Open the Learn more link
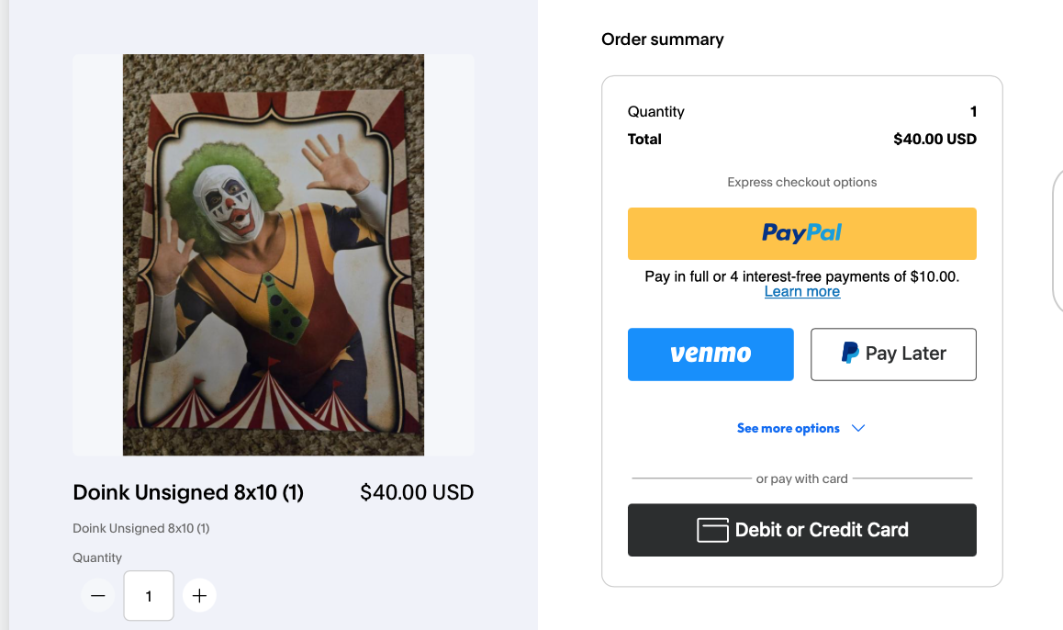Viewport: 1063px width, 630px height. (x=802, y=292)
